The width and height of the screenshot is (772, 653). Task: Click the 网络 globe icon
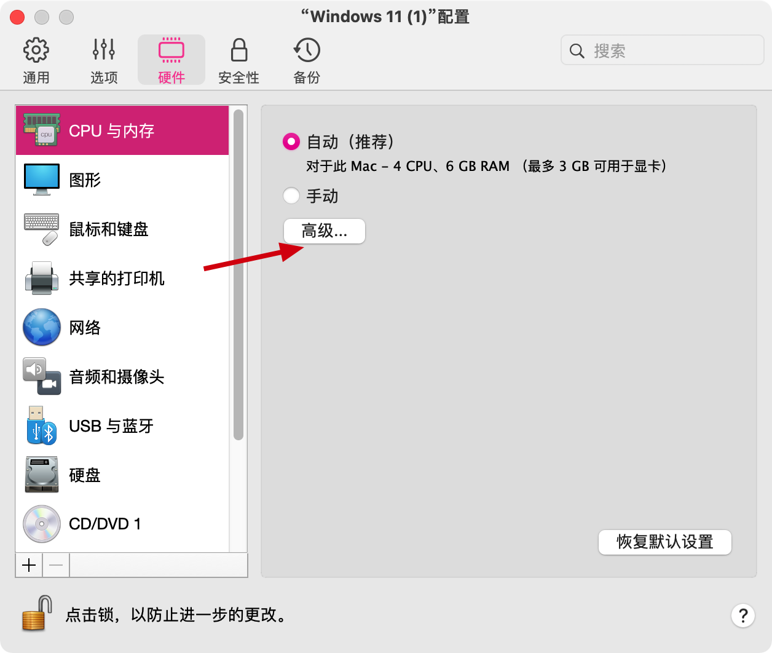(42, 327)
